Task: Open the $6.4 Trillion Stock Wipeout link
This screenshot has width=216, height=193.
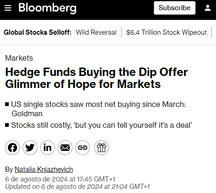Action: click(167, 32)
